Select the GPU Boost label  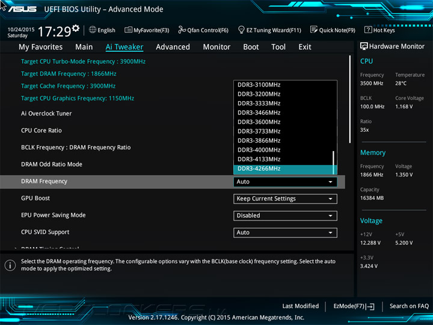click(35, 198)
